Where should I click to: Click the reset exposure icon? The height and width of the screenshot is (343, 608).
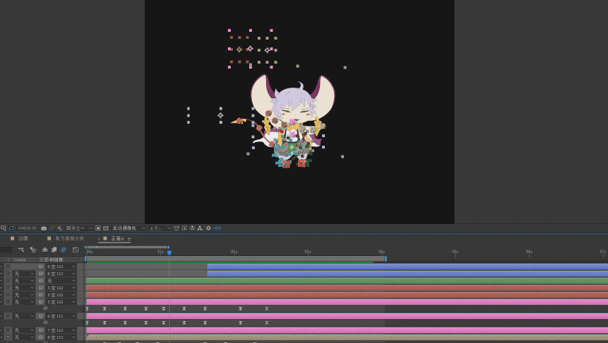click(x=208, y=228)
